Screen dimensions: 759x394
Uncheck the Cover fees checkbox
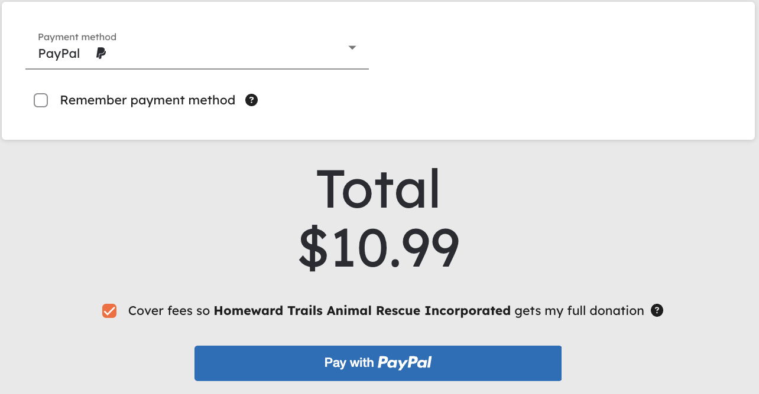[109, 311]
